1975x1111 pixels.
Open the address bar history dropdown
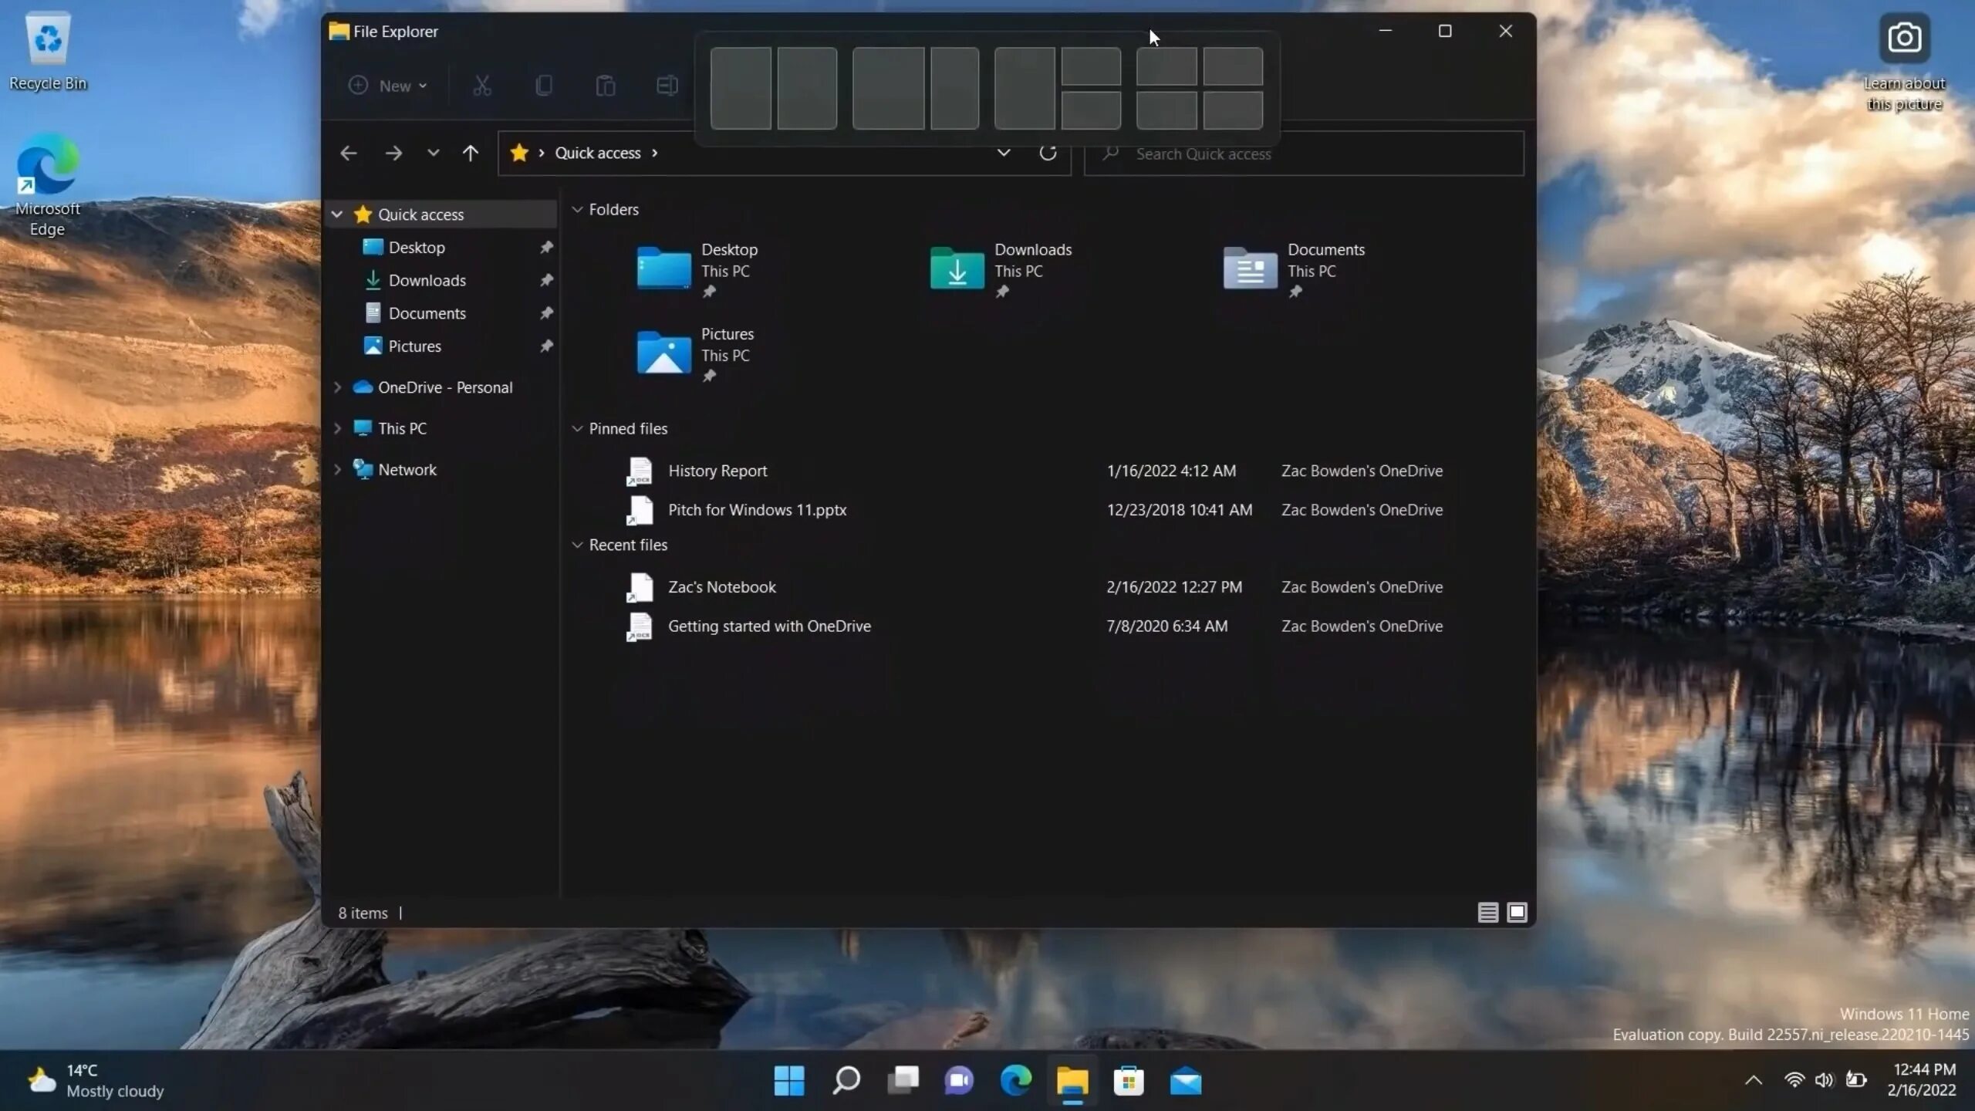point(1003,153)
